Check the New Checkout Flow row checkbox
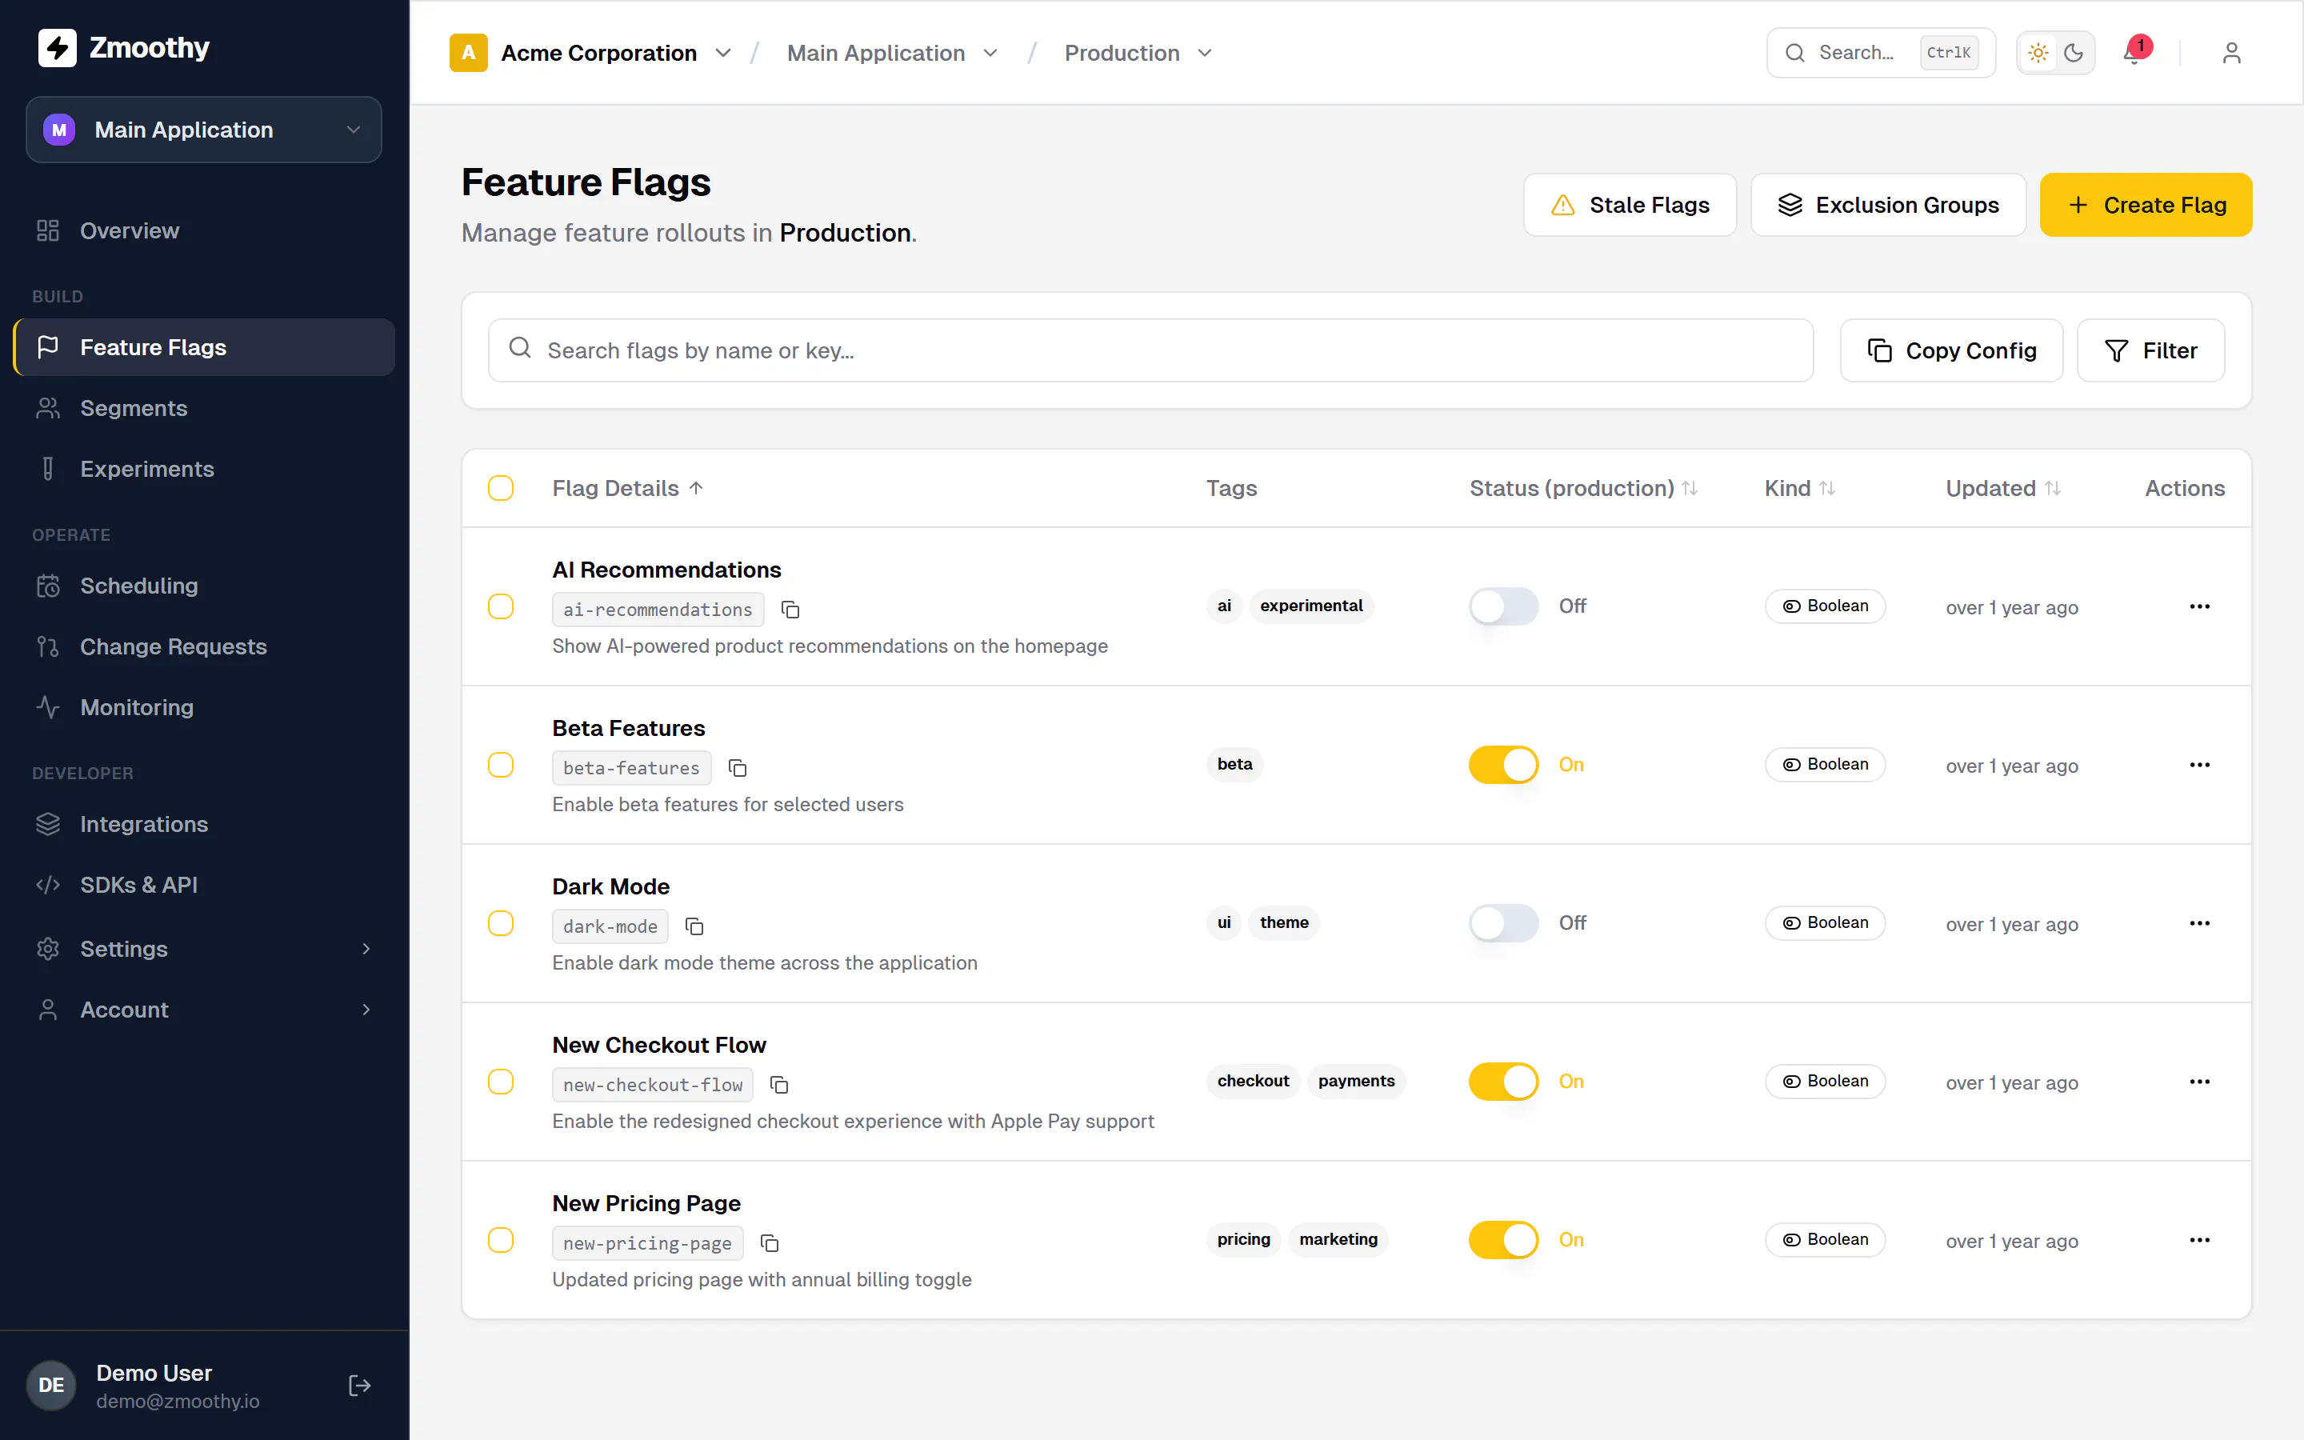 501,1081
